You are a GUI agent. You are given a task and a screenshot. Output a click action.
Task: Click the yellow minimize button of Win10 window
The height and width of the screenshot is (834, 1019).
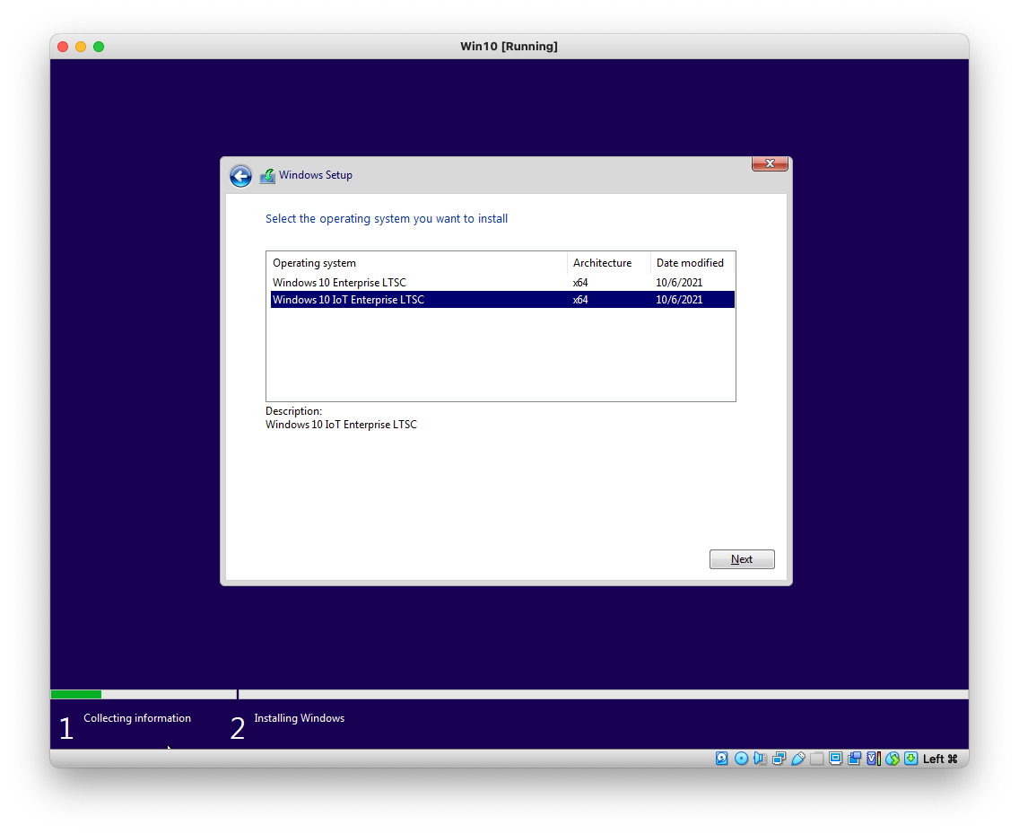[81, 47]
